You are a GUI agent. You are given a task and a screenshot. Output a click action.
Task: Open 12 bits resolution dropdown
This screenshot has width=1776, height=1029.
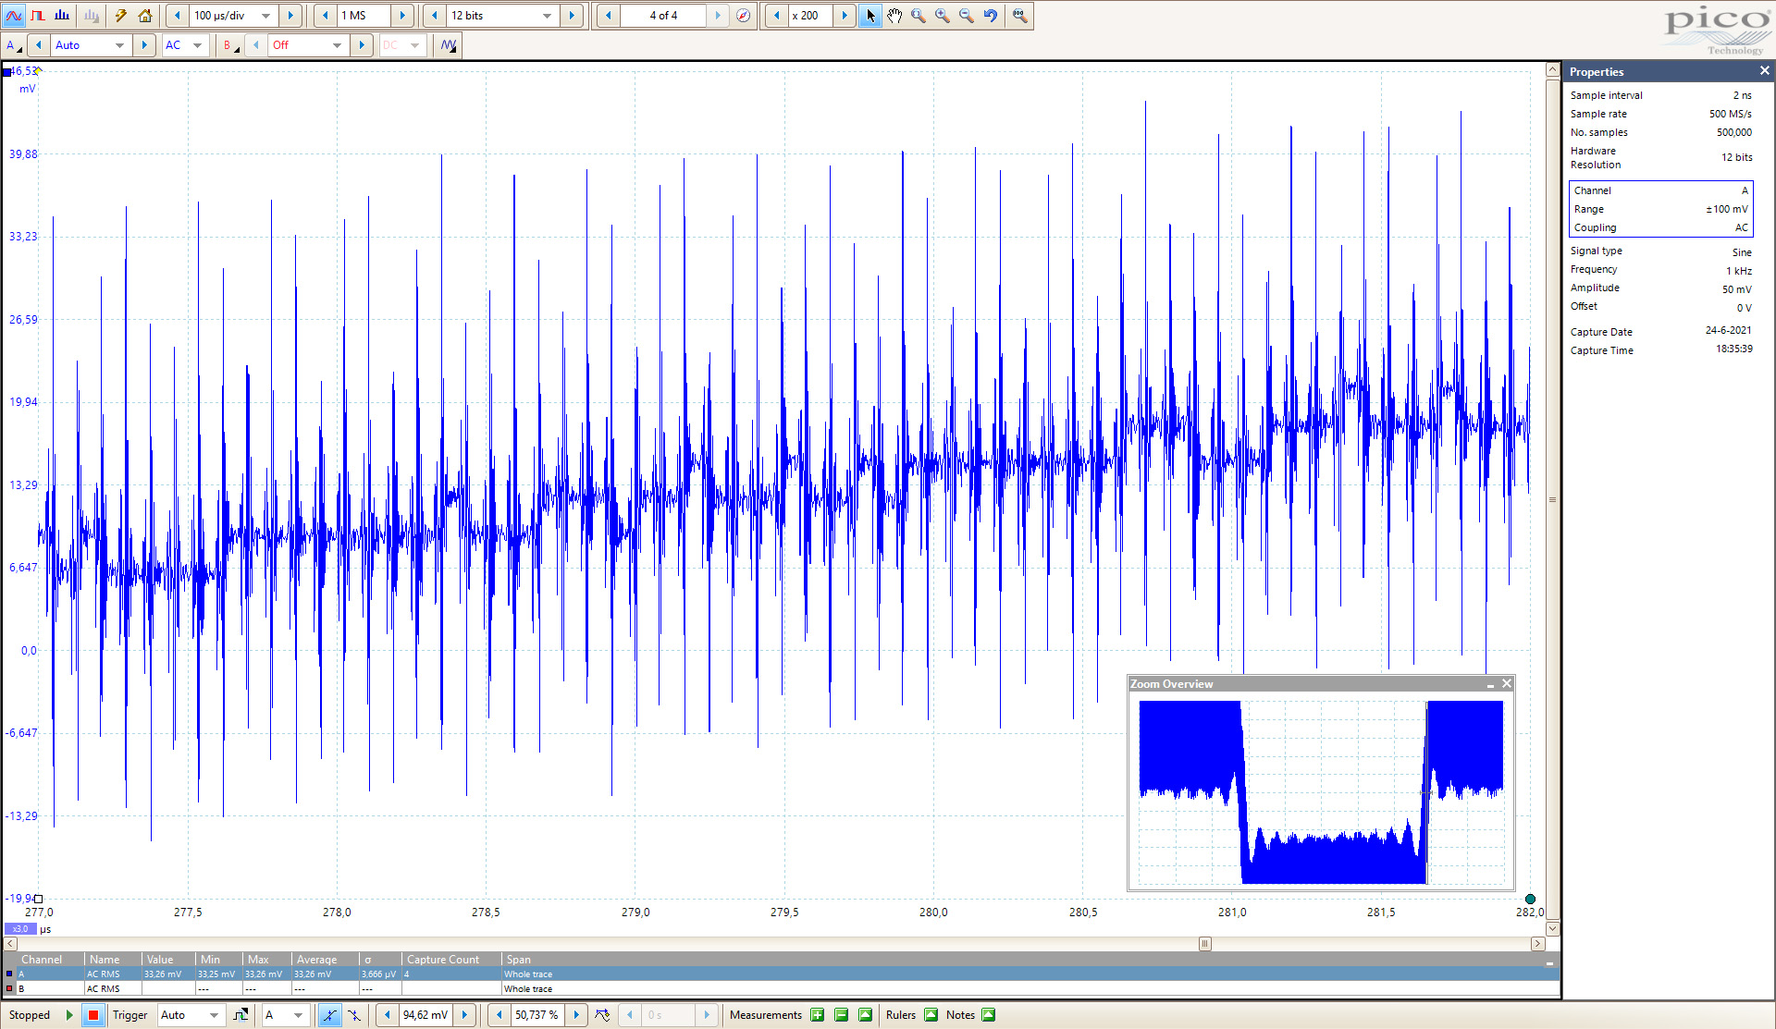(547, 16)
